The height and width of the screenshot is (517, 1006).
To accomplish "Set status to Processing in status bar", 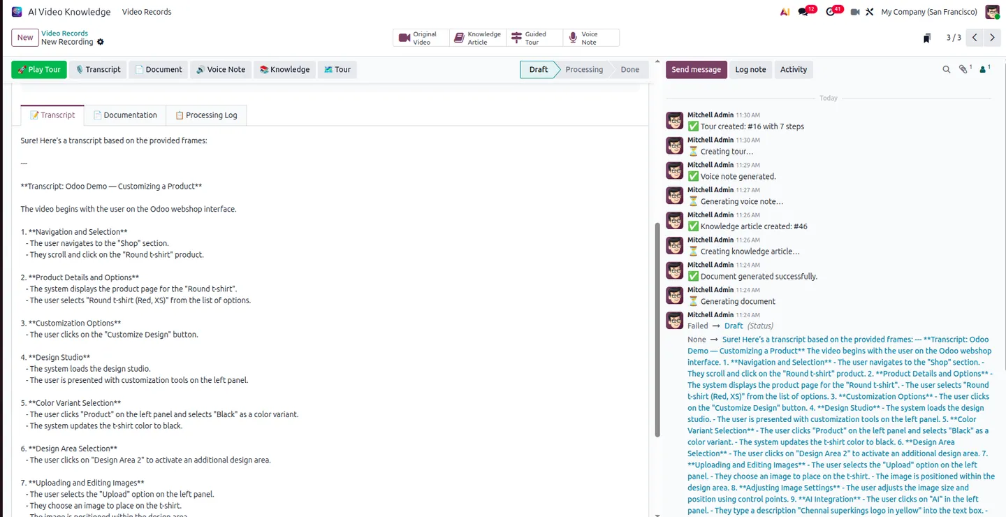I will point(584,69).
